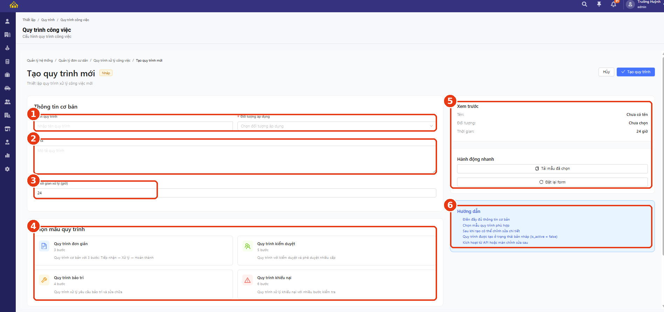Open the suitcase sidebar icon
Image resolution: width=664 pixels, height=312 pixels.
click(x=7, y=75)
